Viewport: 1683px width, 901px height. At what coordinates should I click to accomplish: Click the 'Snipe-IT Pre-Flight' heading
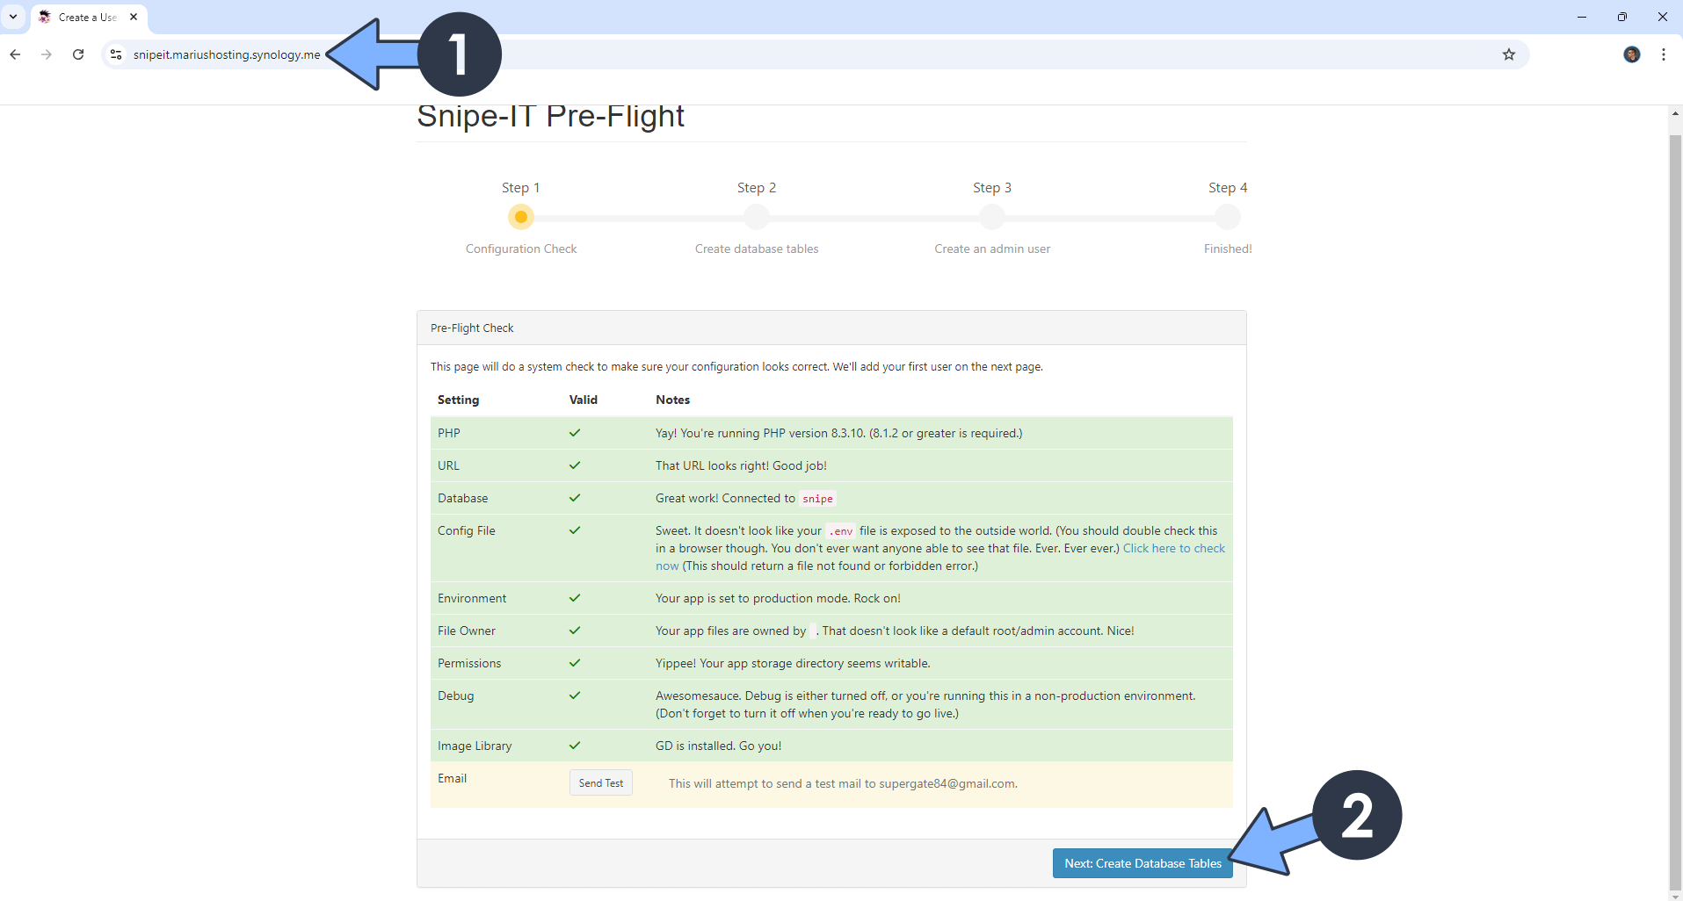point(550,116)
